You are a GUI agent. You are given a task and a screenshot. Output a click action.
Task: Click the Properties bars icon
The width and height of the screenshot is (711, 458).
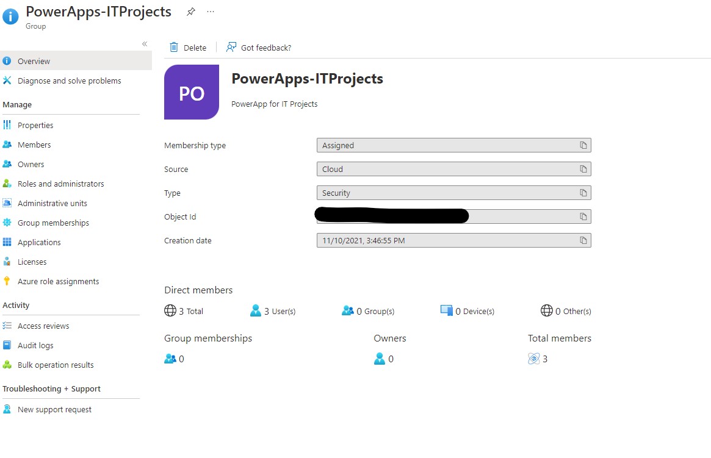(x=7, y=125)
